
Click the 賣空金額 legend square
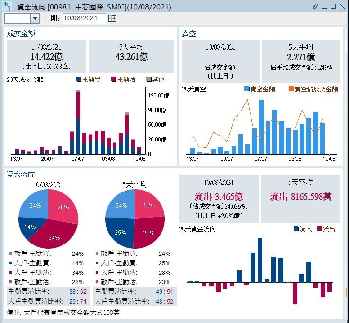[x=247, y=89]
